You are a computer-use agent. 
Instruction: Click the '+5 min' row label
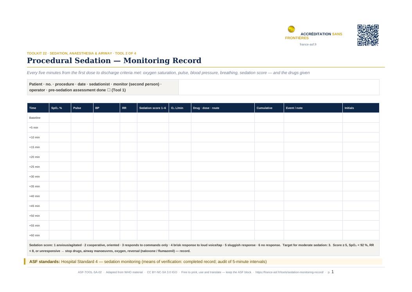pyautogui.click(x=34, y=127)
